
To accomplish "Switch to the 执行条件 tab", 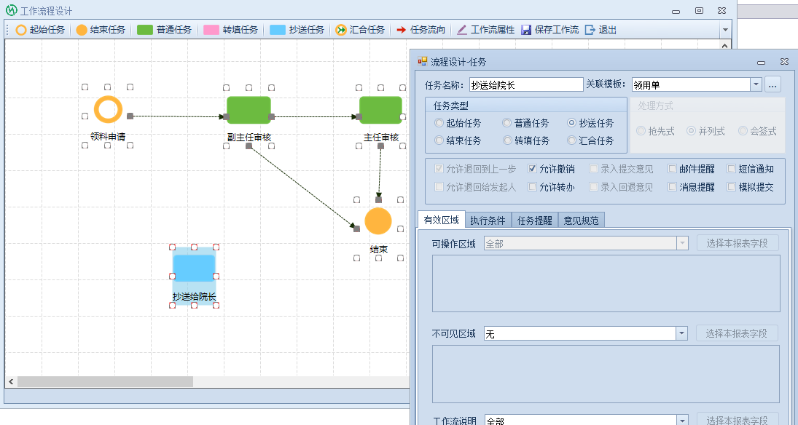I will 488,221.
